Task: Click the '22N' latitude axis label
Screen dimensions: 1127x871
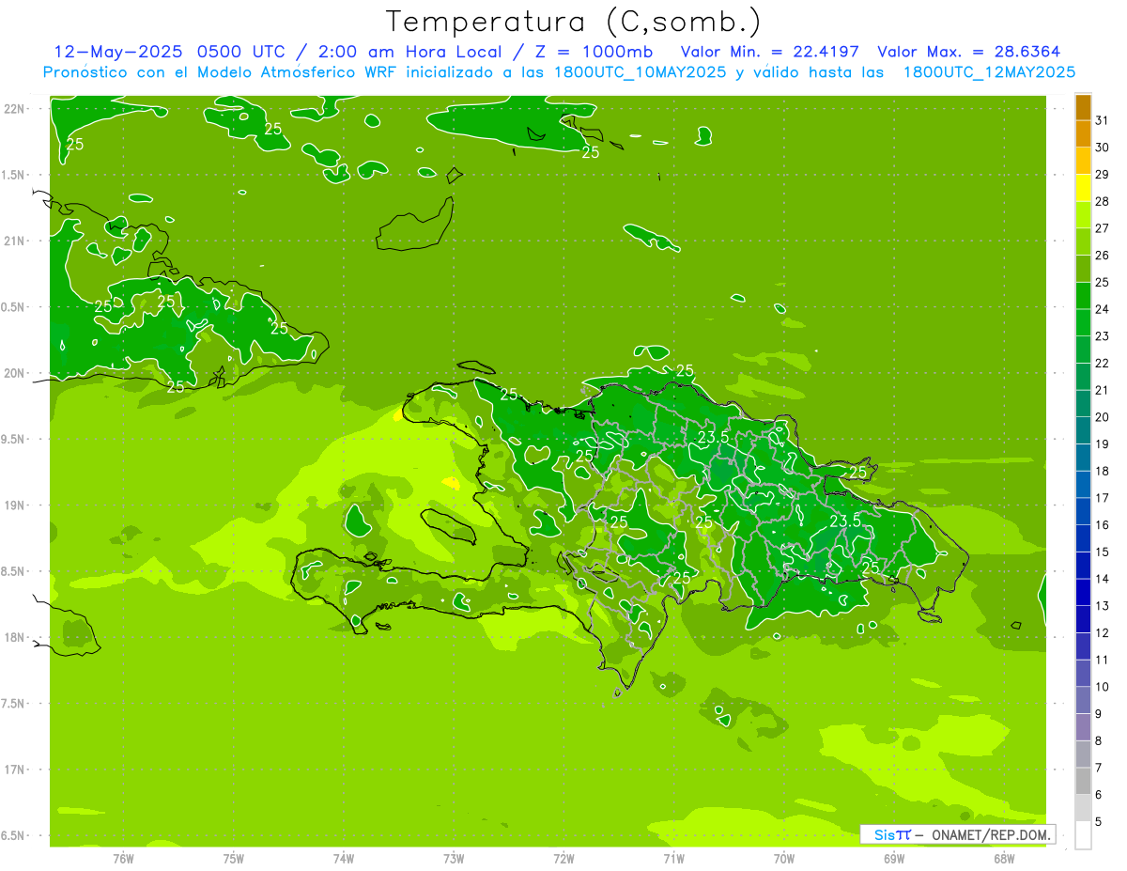Action: coord(13,108)
